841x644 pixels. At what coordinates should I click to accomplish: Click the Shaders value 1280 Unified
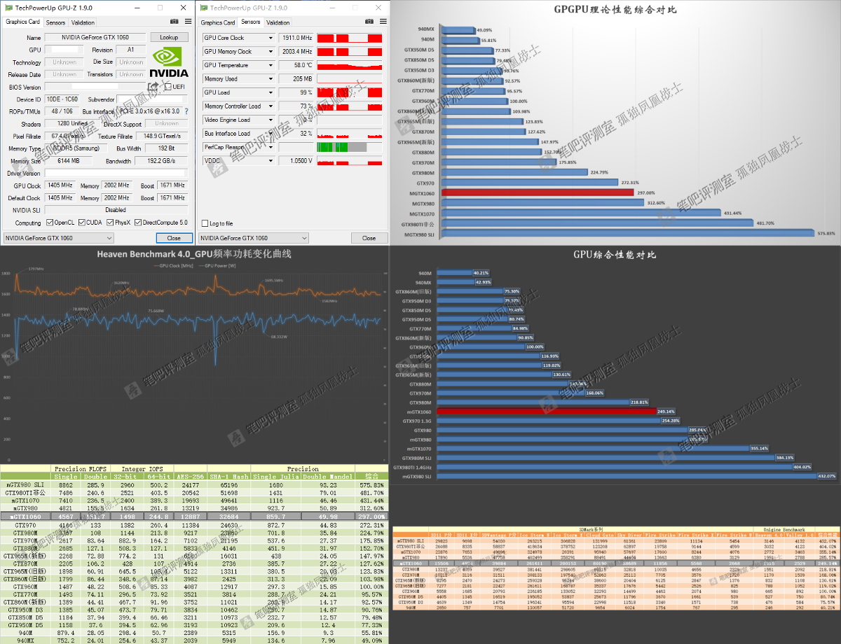point(72,124)
